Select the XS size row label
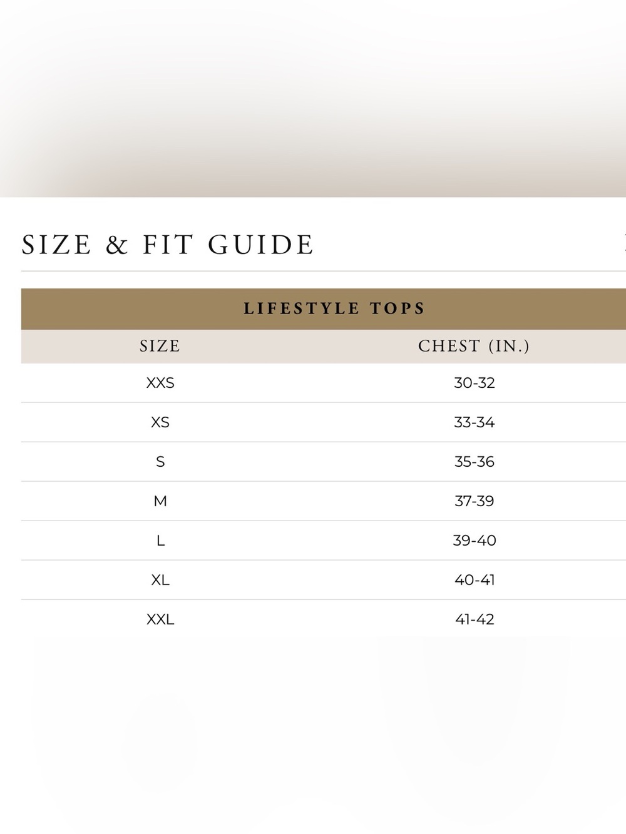 160,422
